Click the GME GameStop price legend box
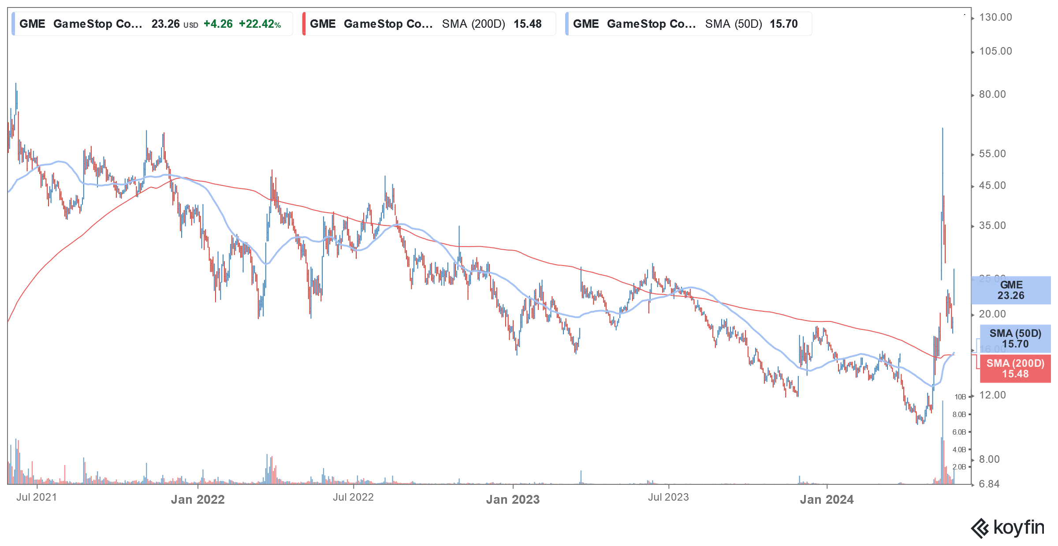The width and height of the screenshot is (1058, 546). pos(152,24)
